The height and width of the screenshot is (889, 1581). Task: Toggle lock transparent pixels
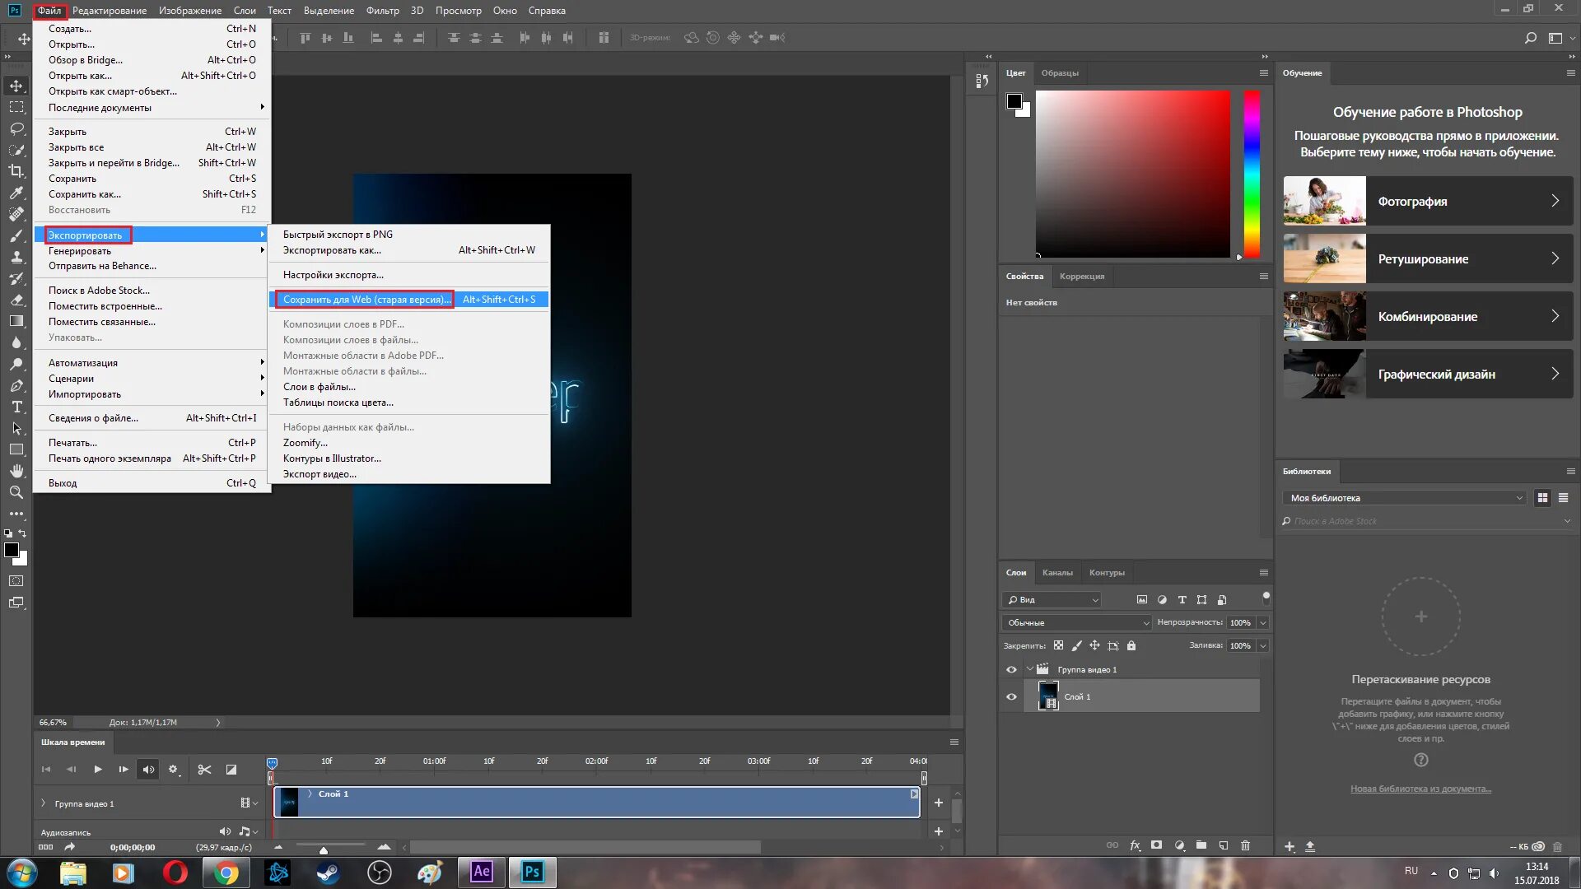1058,645
